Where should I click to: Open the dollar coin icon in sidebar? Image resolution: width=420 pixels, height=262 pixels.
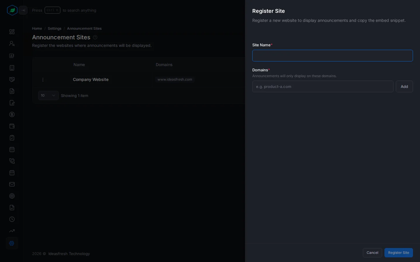point(12,114)
